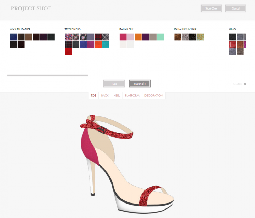
Task: Select the grey plaid Textile Blend swatch
Action: pyautogui.click(x=106, y=37)
